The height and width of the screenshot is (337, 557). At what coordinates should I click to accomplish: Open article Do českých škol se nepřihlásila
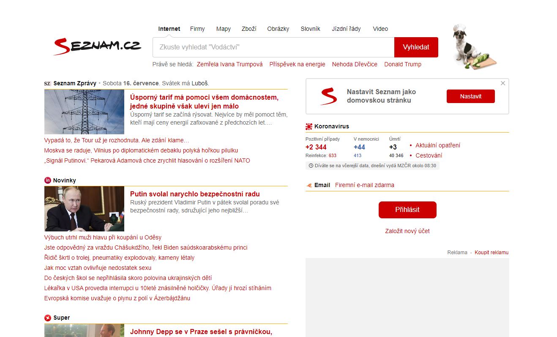tap(128, 278)
